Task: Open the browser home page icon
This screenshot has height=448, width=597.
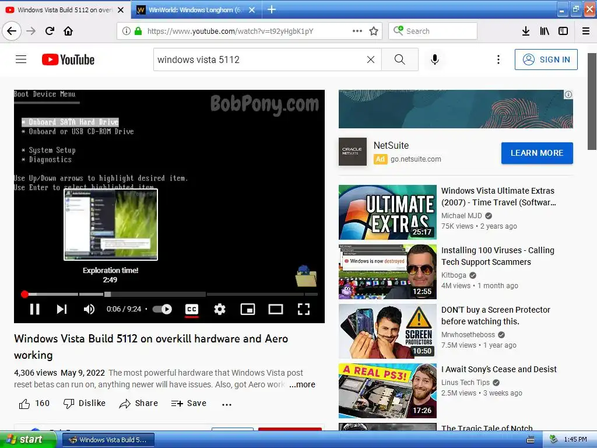Action: [x=68, y=31]
